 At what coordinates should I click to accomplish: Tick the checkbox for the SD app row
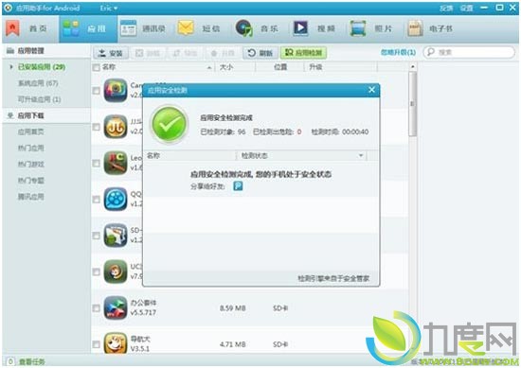coord(96,236)
